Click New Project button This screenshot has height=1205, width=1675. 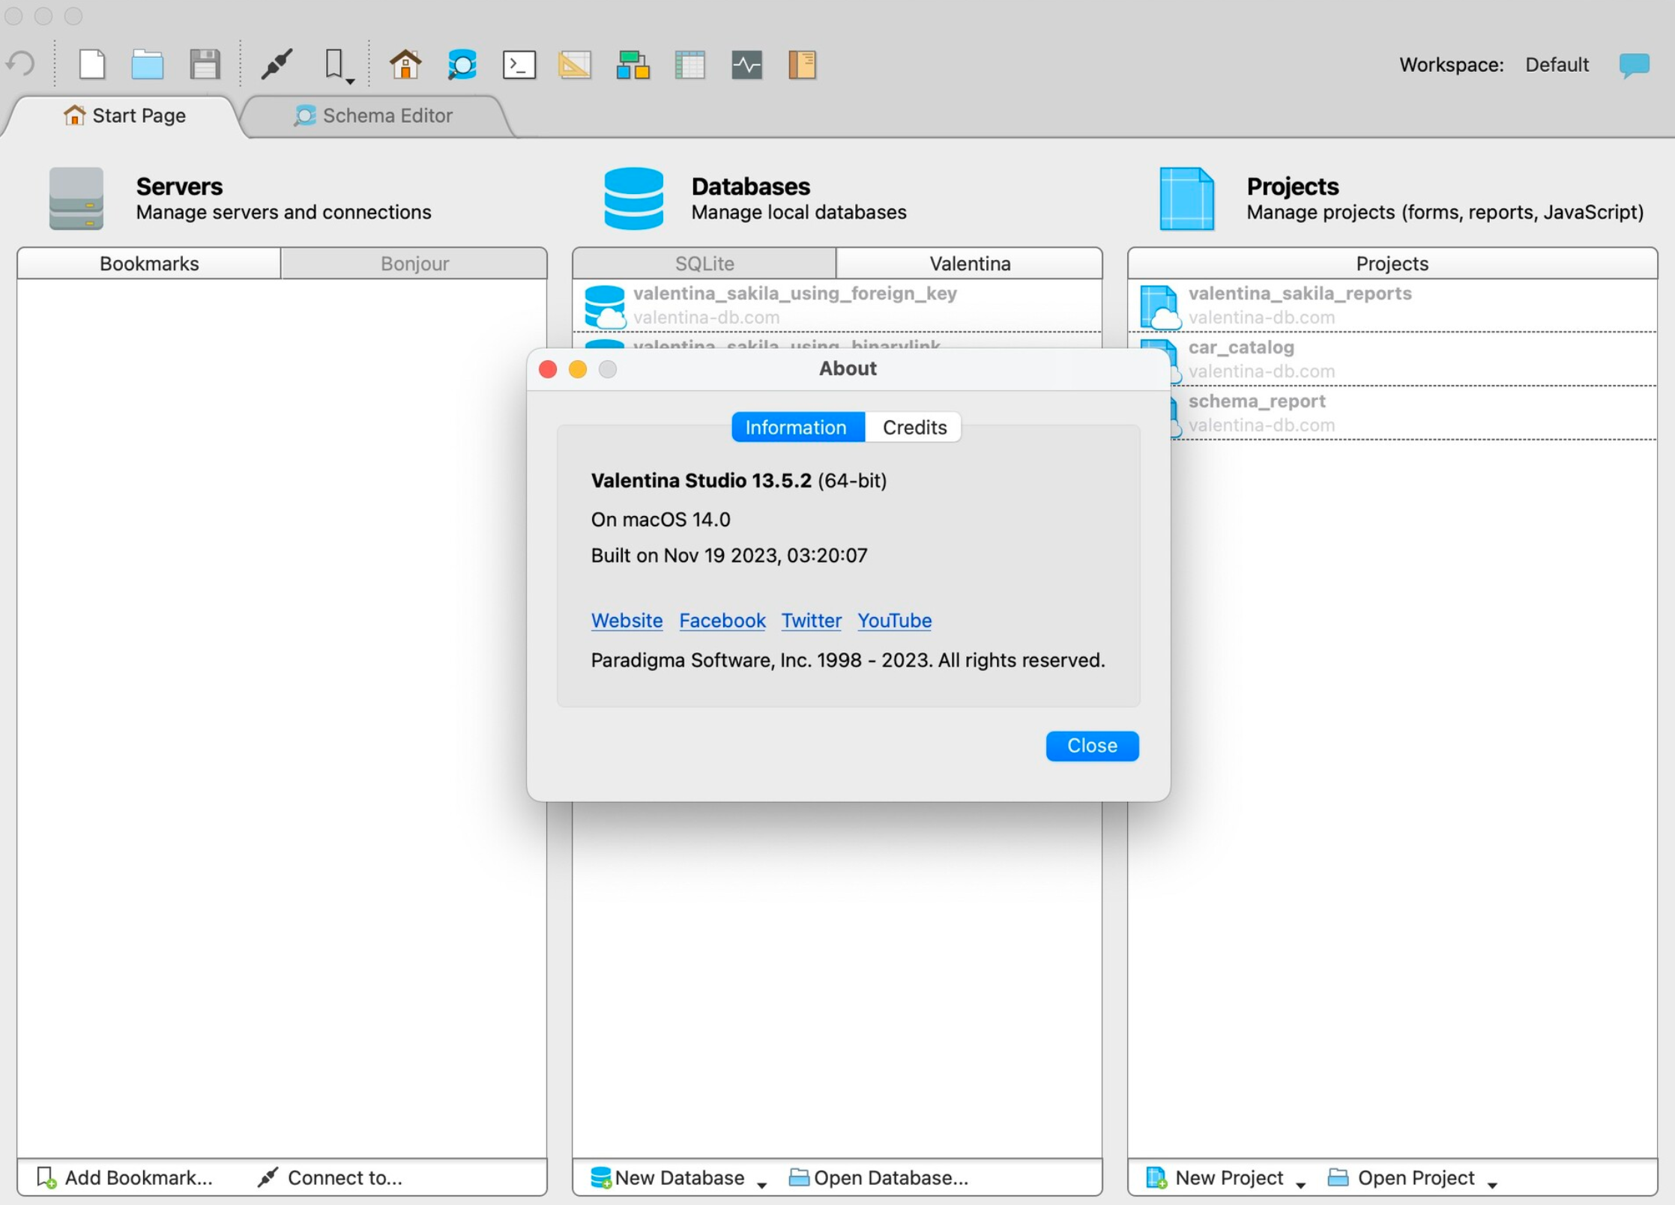[x=1216, y=1177]
